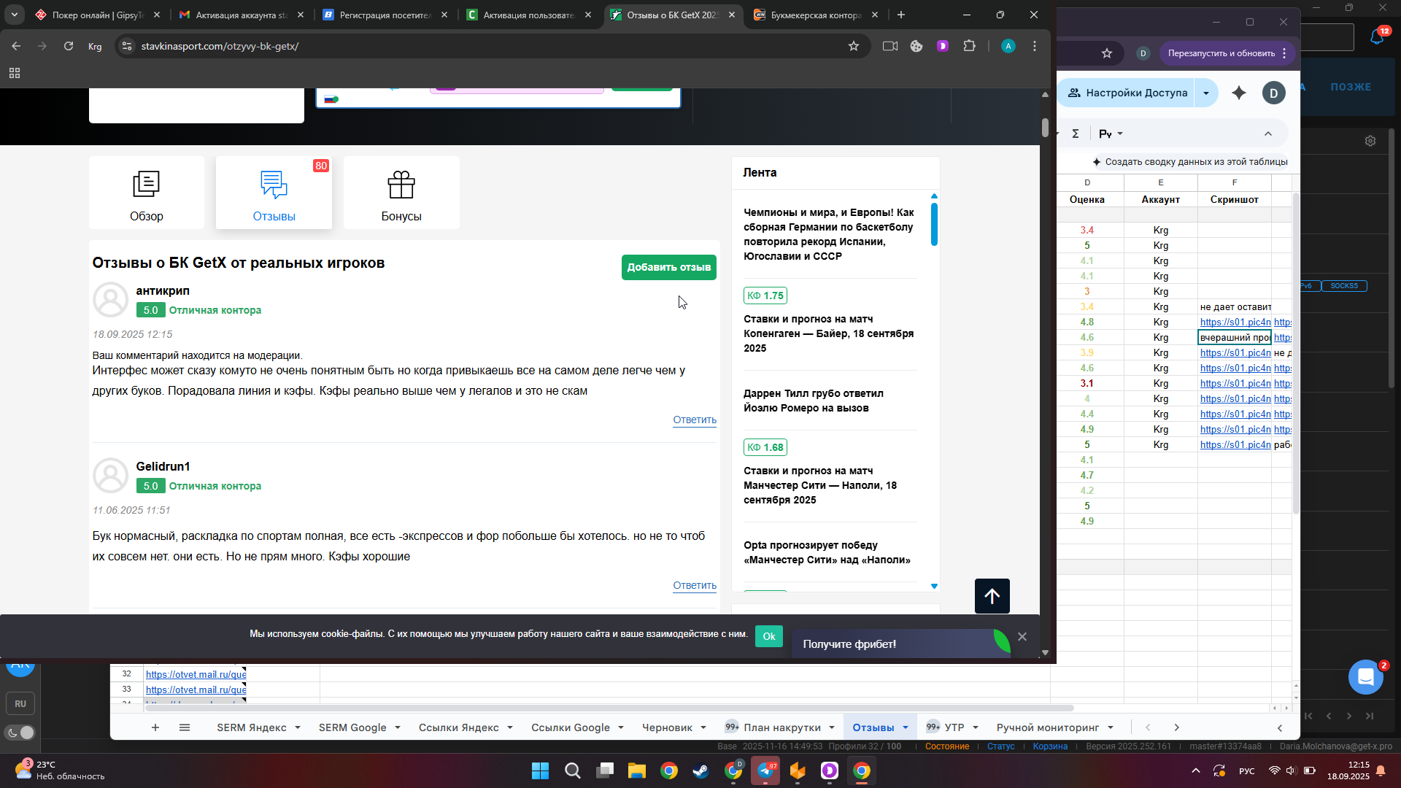Accept cookies with the Ok button
The width and height of the screenshot is (1401, 788).
tap(769, 636)
